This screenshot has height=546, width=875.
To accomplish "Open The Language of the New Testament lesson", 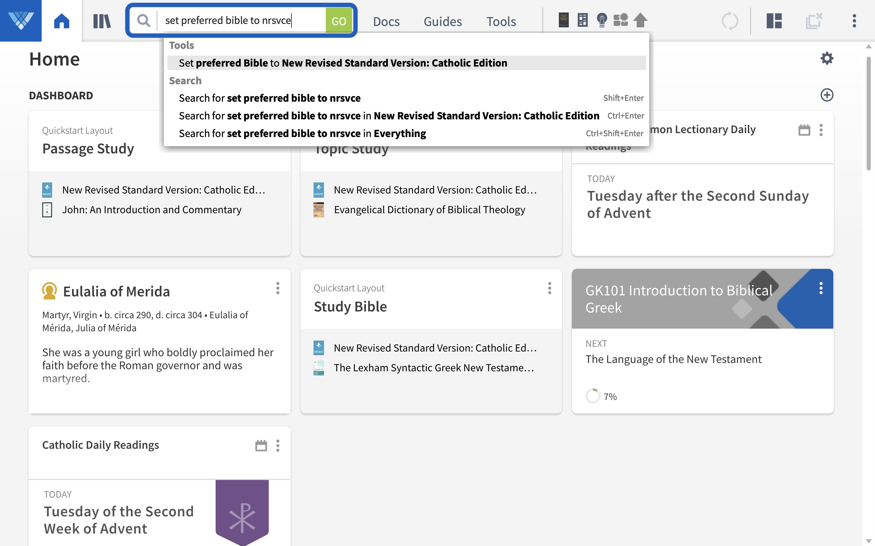I will pos(673,359).
